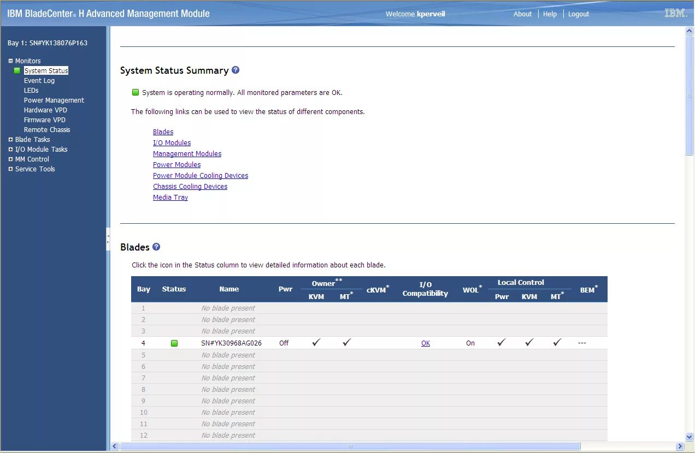
Task: Expand the I/O Module Tasks section
Action: point(10,149)
